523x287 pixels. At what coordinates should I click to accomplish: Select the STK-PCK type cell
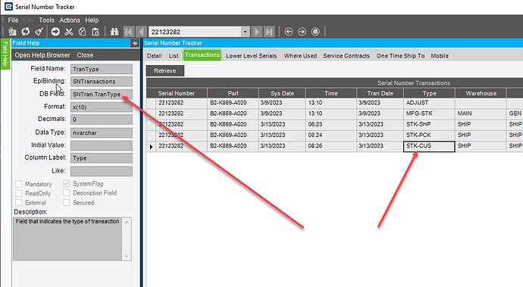click(x=429, y=135)
